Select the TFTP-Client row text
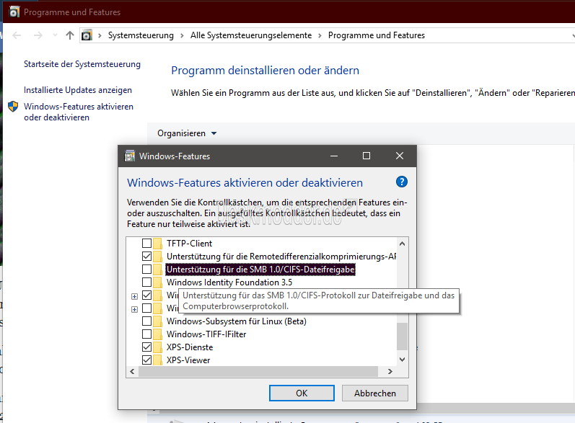The height and width of the screenshot is (423, 575). tap(189, 244)
